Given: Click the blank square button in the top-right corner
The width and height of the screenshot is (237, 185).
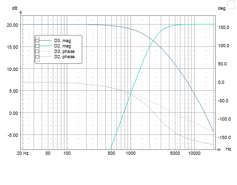Looking at the screenshot, I should click(x=231, y=4).
